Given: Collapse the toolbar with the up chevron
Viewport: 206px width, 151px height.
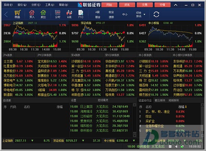Looking at the screenshot, I should [176, 5].
